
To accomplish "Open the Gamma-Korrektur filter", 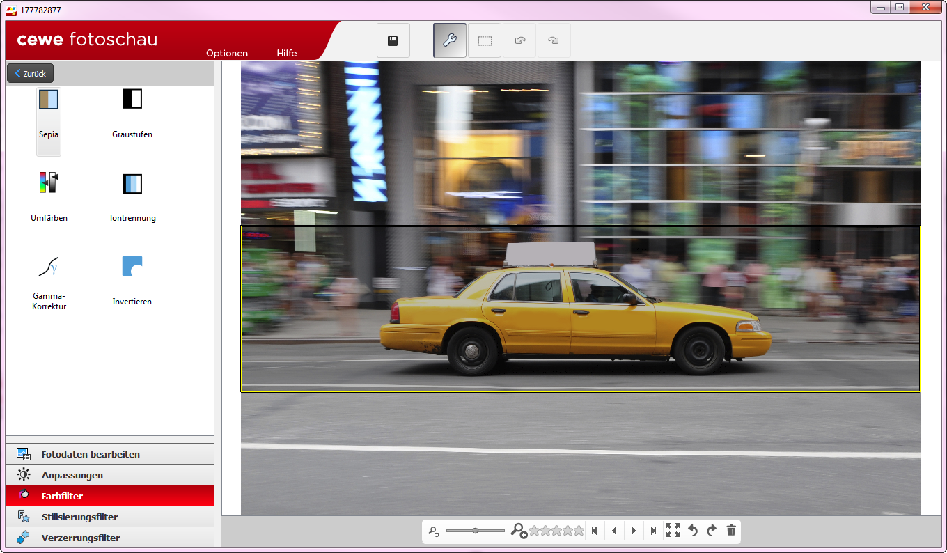I will tap(49, 267).
